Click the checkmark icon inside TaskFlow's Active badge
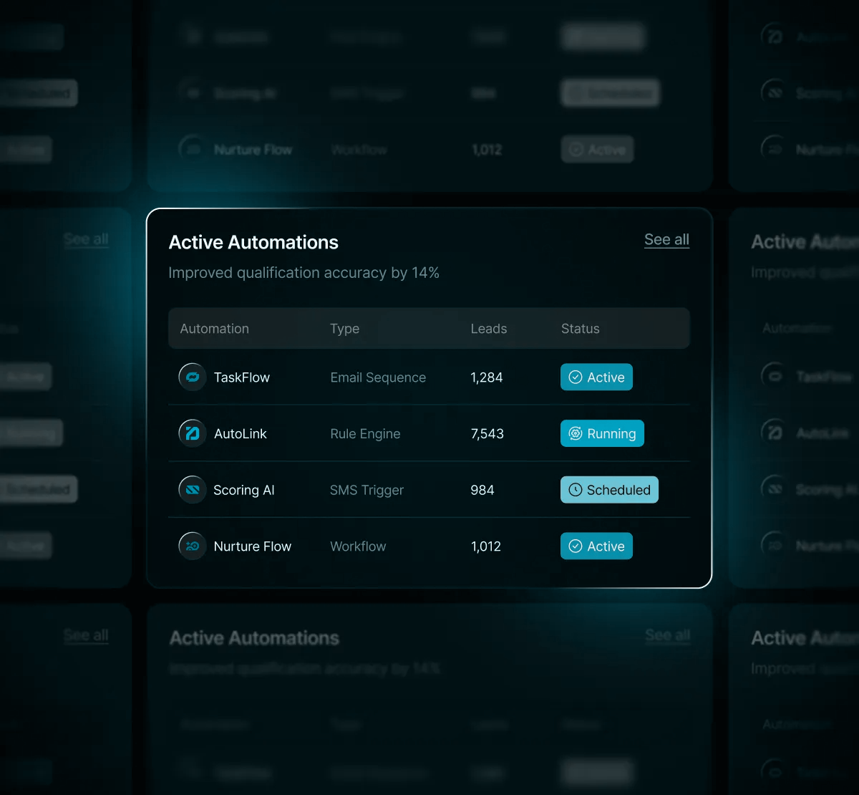The width and height of the screenshot is (859, 795). click(575, 377)
